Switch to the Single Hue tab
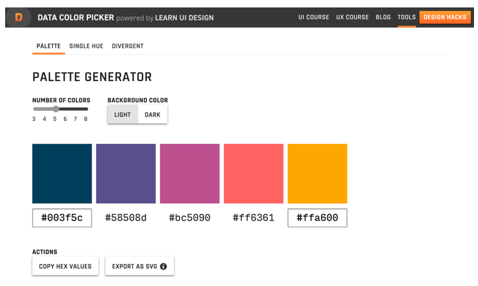The width and height of the screenshot is (478, 286). point(86,46)
